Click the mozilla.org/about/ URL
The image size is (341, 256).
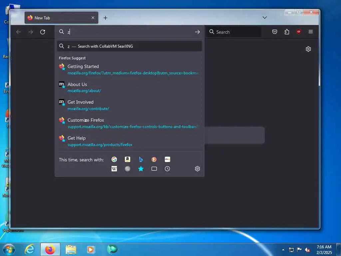84,91
